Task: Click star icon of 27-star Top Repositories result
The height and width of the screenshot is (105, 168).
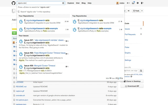Action: tap(121, 22)
